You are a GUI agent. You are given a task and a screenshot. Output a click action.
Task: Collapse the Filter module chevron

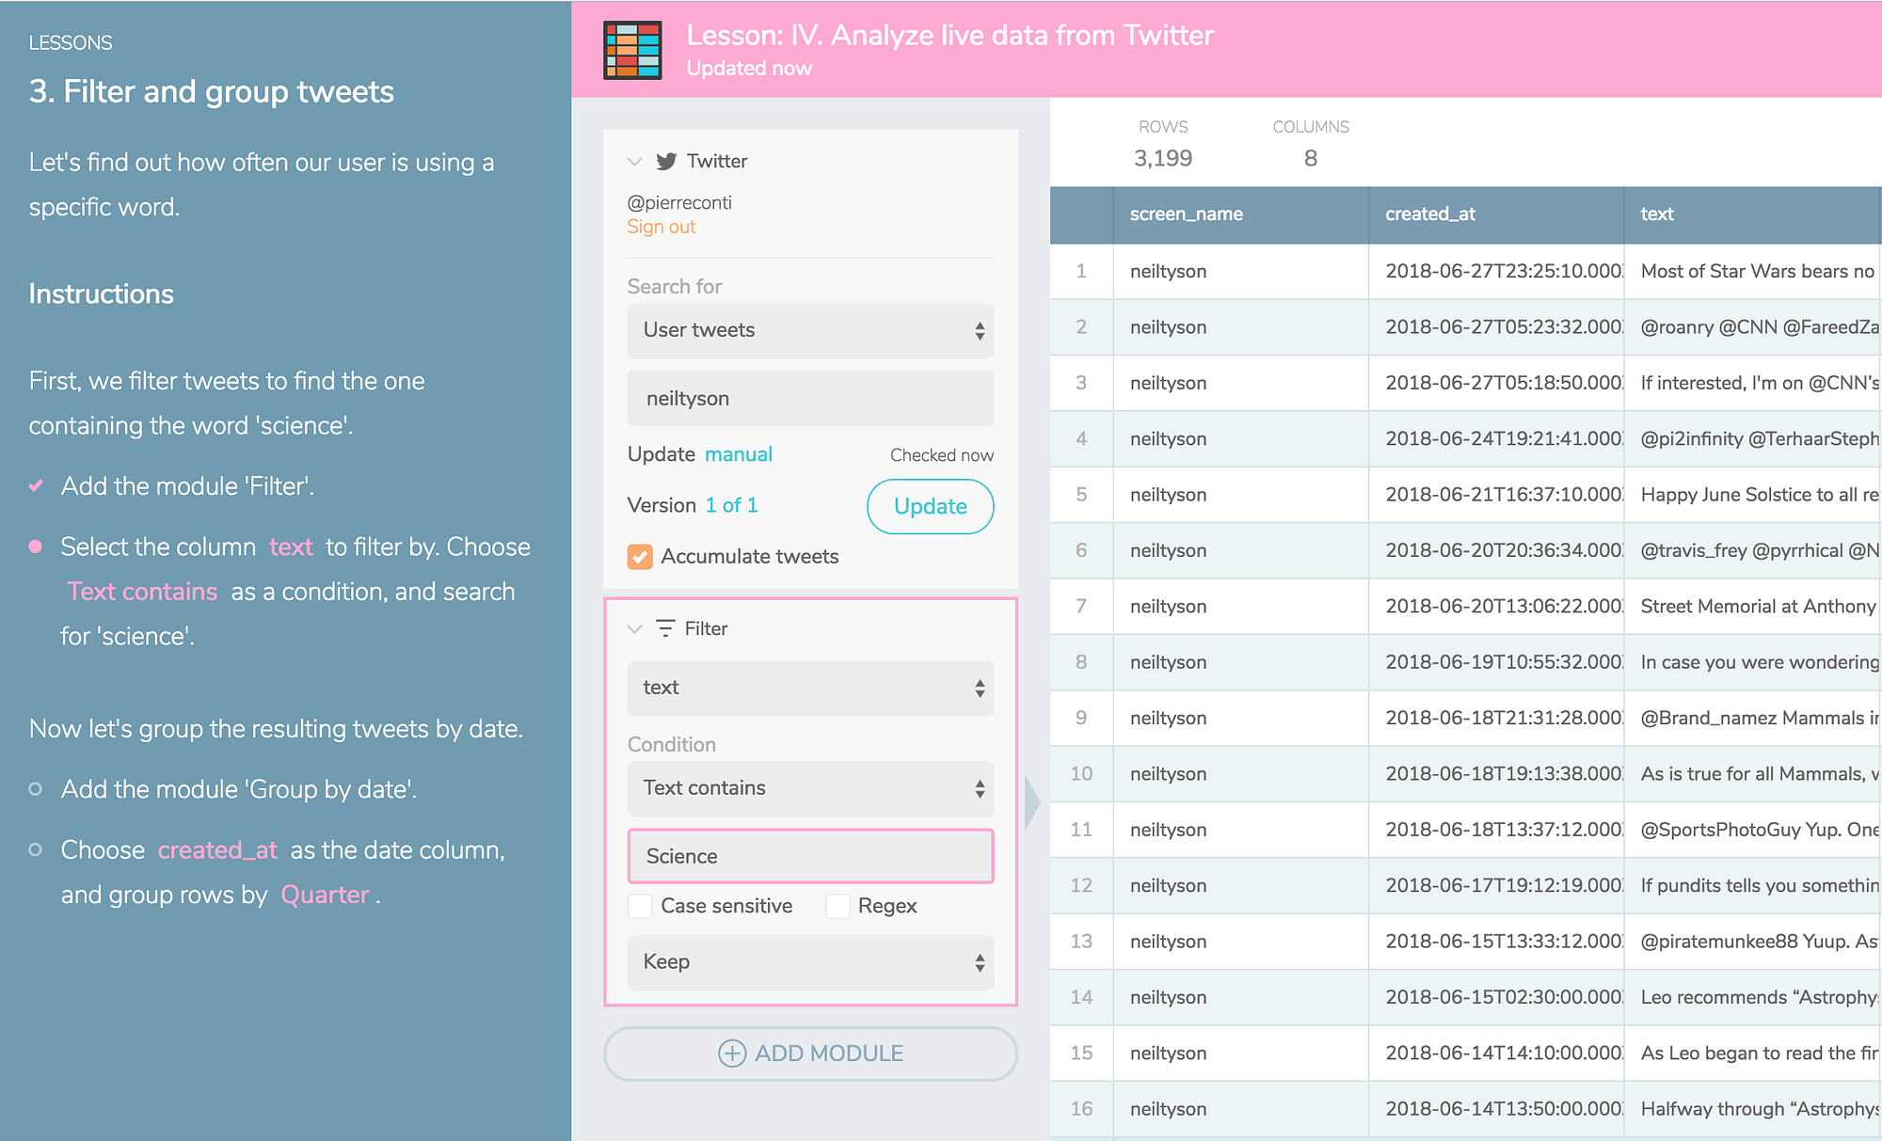tap(635, 628)
